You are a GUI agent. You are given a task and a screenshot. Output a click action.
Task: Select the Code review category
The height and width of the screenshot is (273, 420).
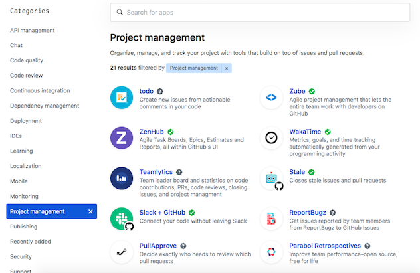coord(27,76)
